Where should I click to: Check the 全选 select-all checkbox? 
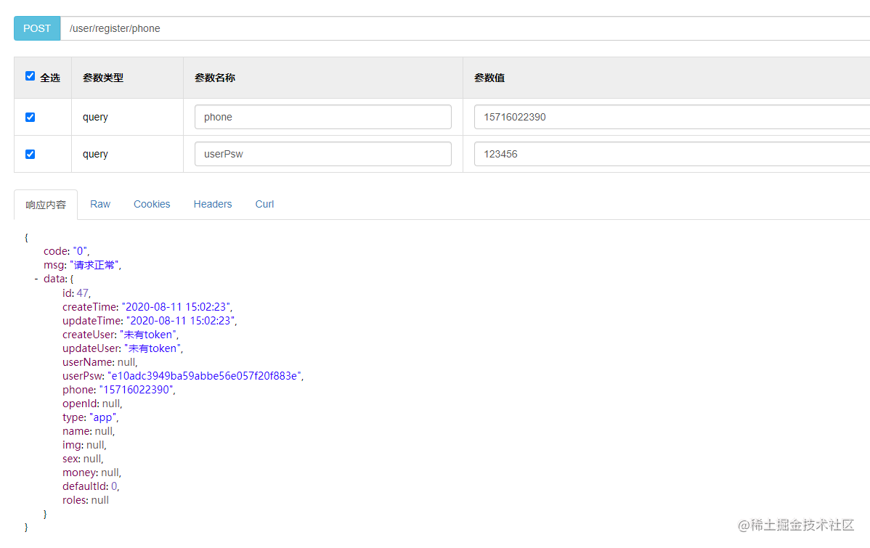point(30,75)
